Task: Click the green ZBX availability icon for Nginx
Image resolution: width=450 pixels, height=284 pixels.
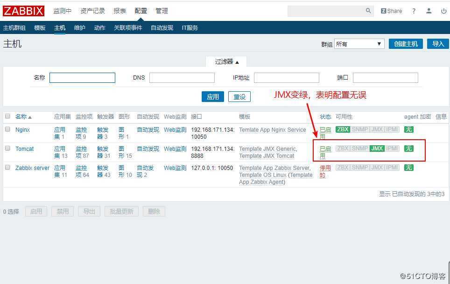Action: tap(342, 129)
